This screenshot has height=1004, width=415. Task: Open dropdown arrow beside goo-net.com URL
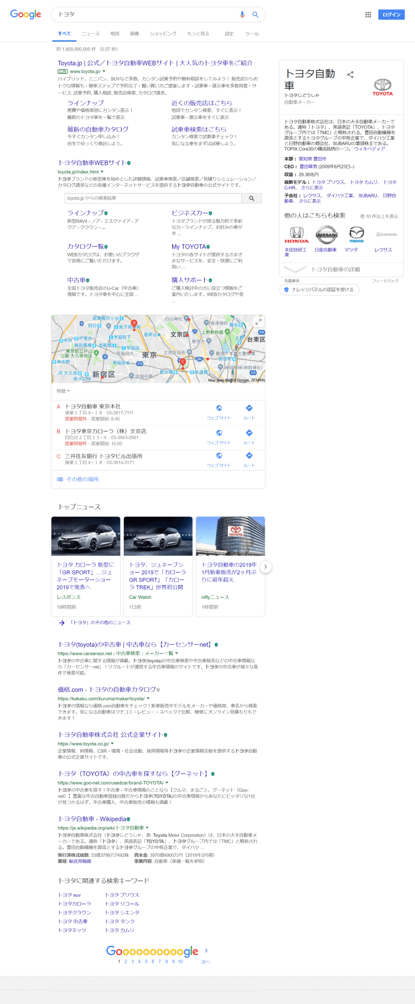pyautogui.click(x=167, y=783)
